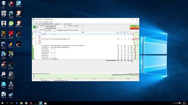Open the Revo Uninstaller desktop shortcut
Viewport: 188px width, 105px height.
pyautogui.click(x=4, y=55)
